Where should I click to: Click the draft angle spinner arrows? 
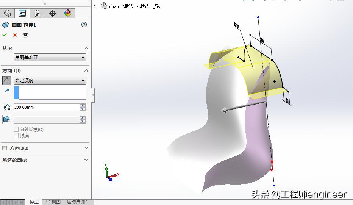click(x=83, y=119)
